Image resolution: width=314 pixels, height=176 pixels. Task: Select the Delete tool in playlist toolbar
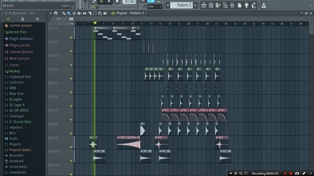[74, 13]
